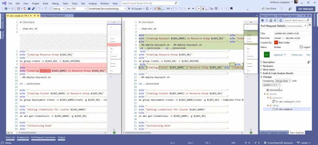318x145 pixels.
Task: Switch to Pull Request Discussion tab
Action: pyautogui.click(x=53, y=16)
